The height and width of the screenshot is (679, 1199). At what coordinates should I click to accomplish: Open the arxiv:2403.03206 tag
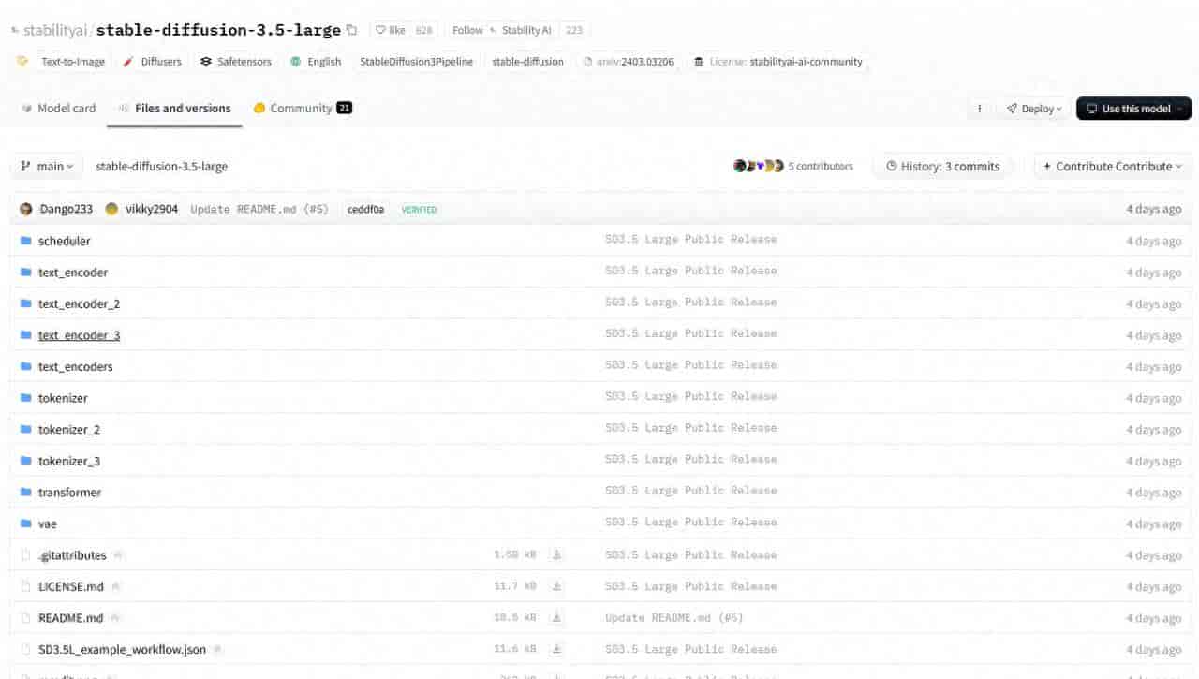629,62
